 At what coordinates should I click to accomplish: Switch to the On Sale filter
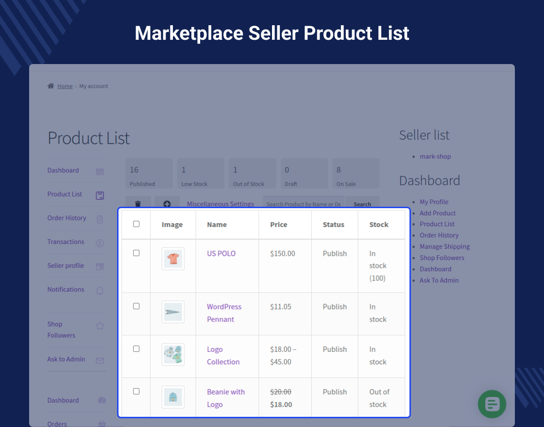pos(356,173)
